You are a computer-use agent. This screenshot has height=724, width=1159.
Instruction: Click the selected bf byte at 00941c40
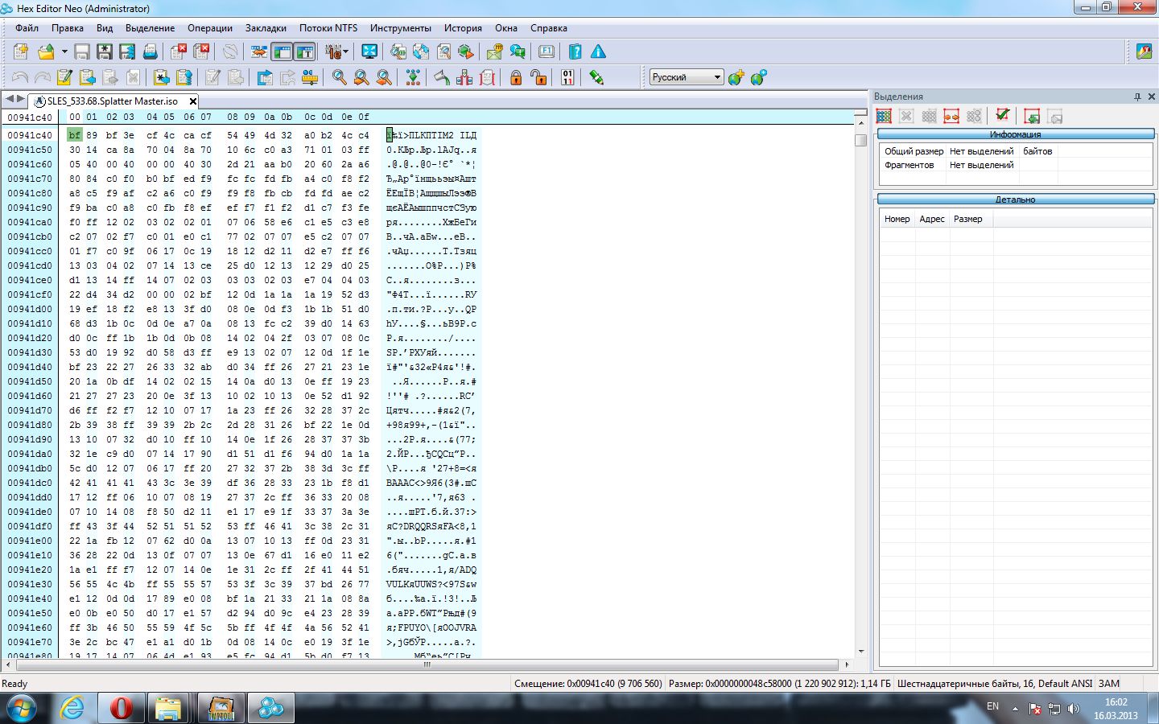[x=75, y=135]
